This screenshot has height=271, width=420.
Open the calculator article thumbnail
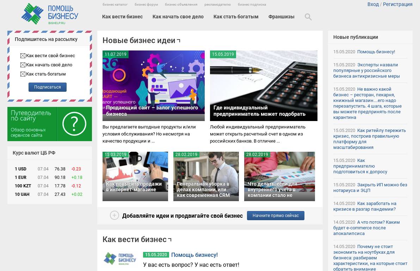tap(264, 86)
